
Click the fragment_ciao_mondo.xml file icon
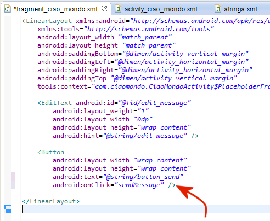pos(8,9)
